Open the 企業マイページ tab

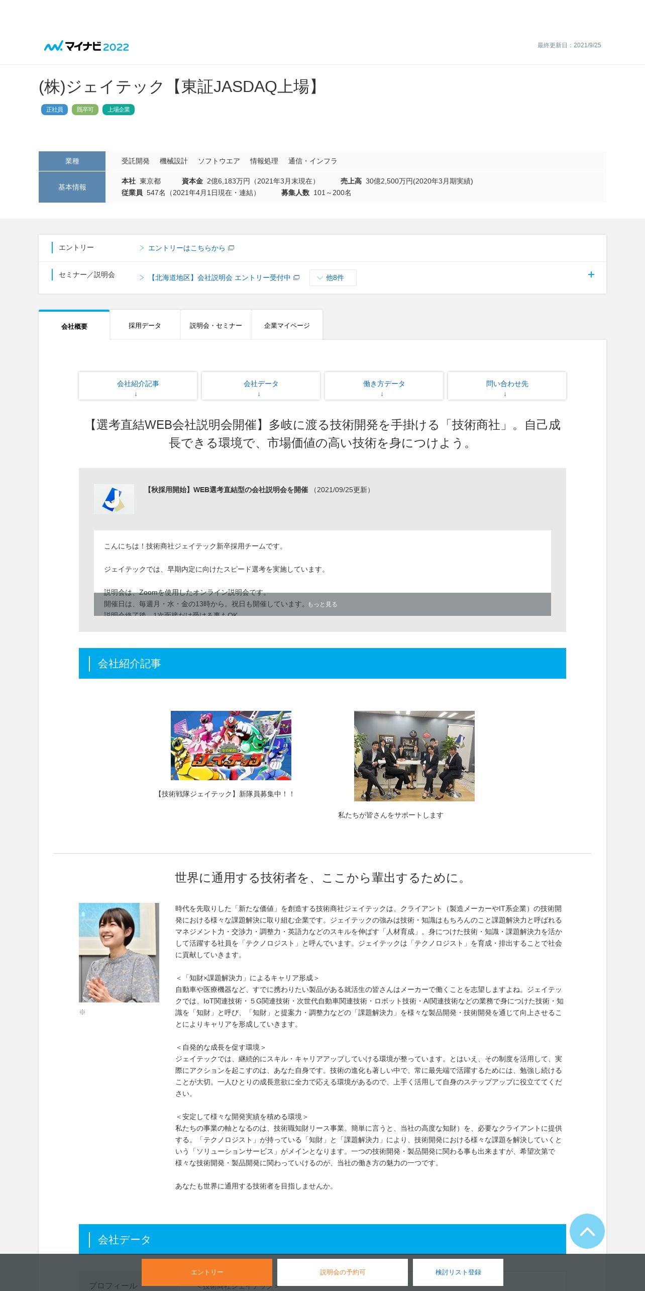pos(287,325)
